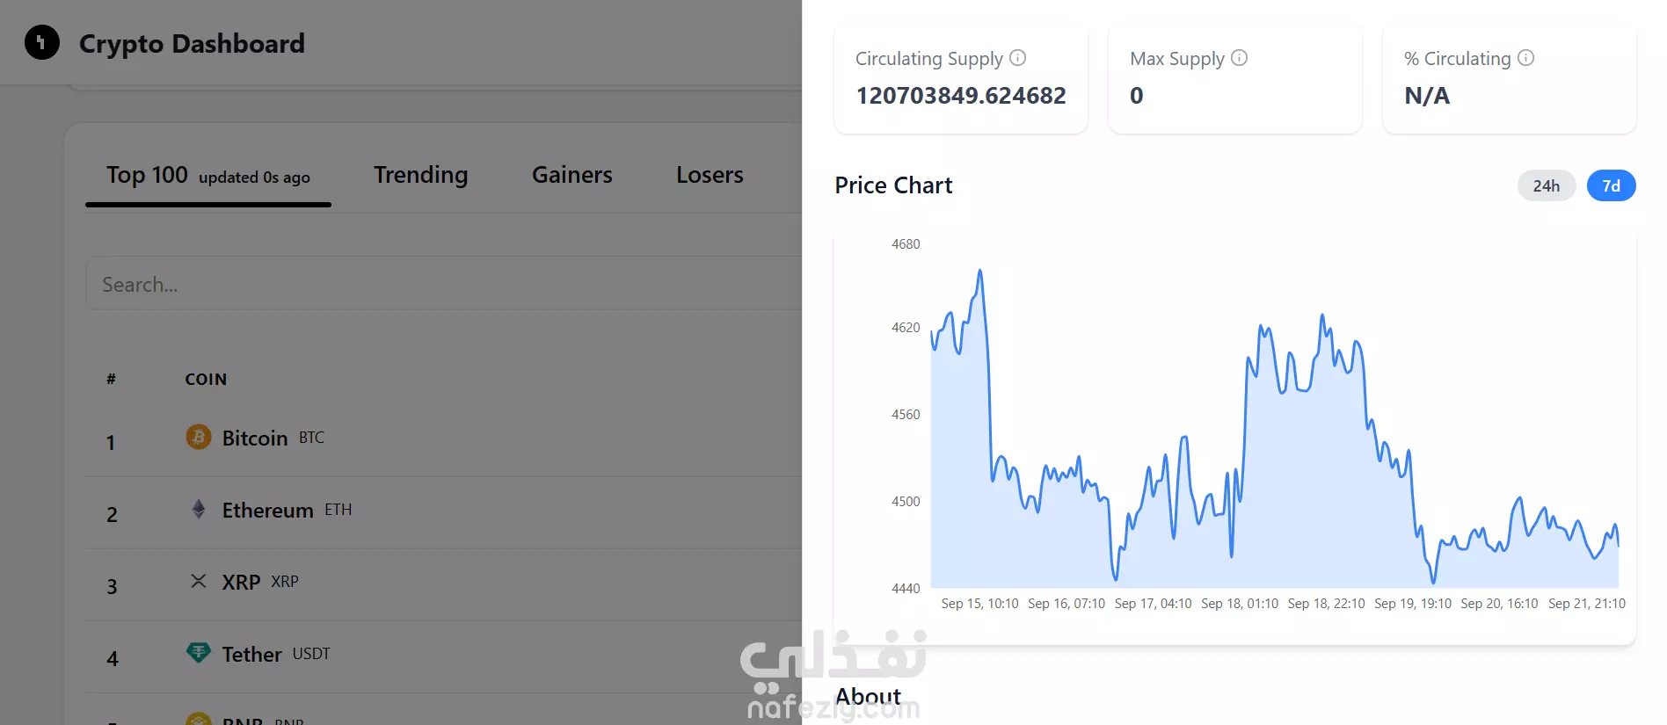This screenshot has width=1667, height=725.
Task: Open the Top 100 tab
Action: coord(148,176)
